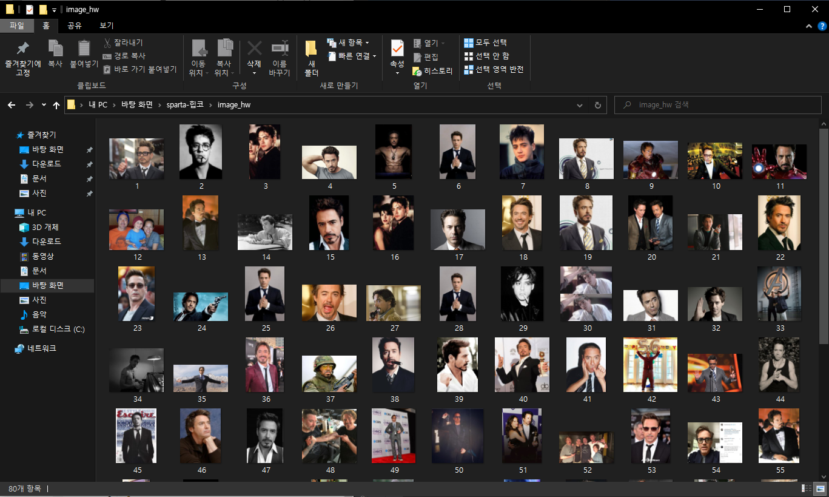Click the Rename (이름 바꾸기) icon
The image size is (829, 497).
click(x=280, y=49)
